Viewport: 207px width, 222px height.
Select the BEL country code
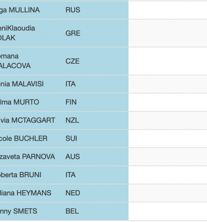72,211
